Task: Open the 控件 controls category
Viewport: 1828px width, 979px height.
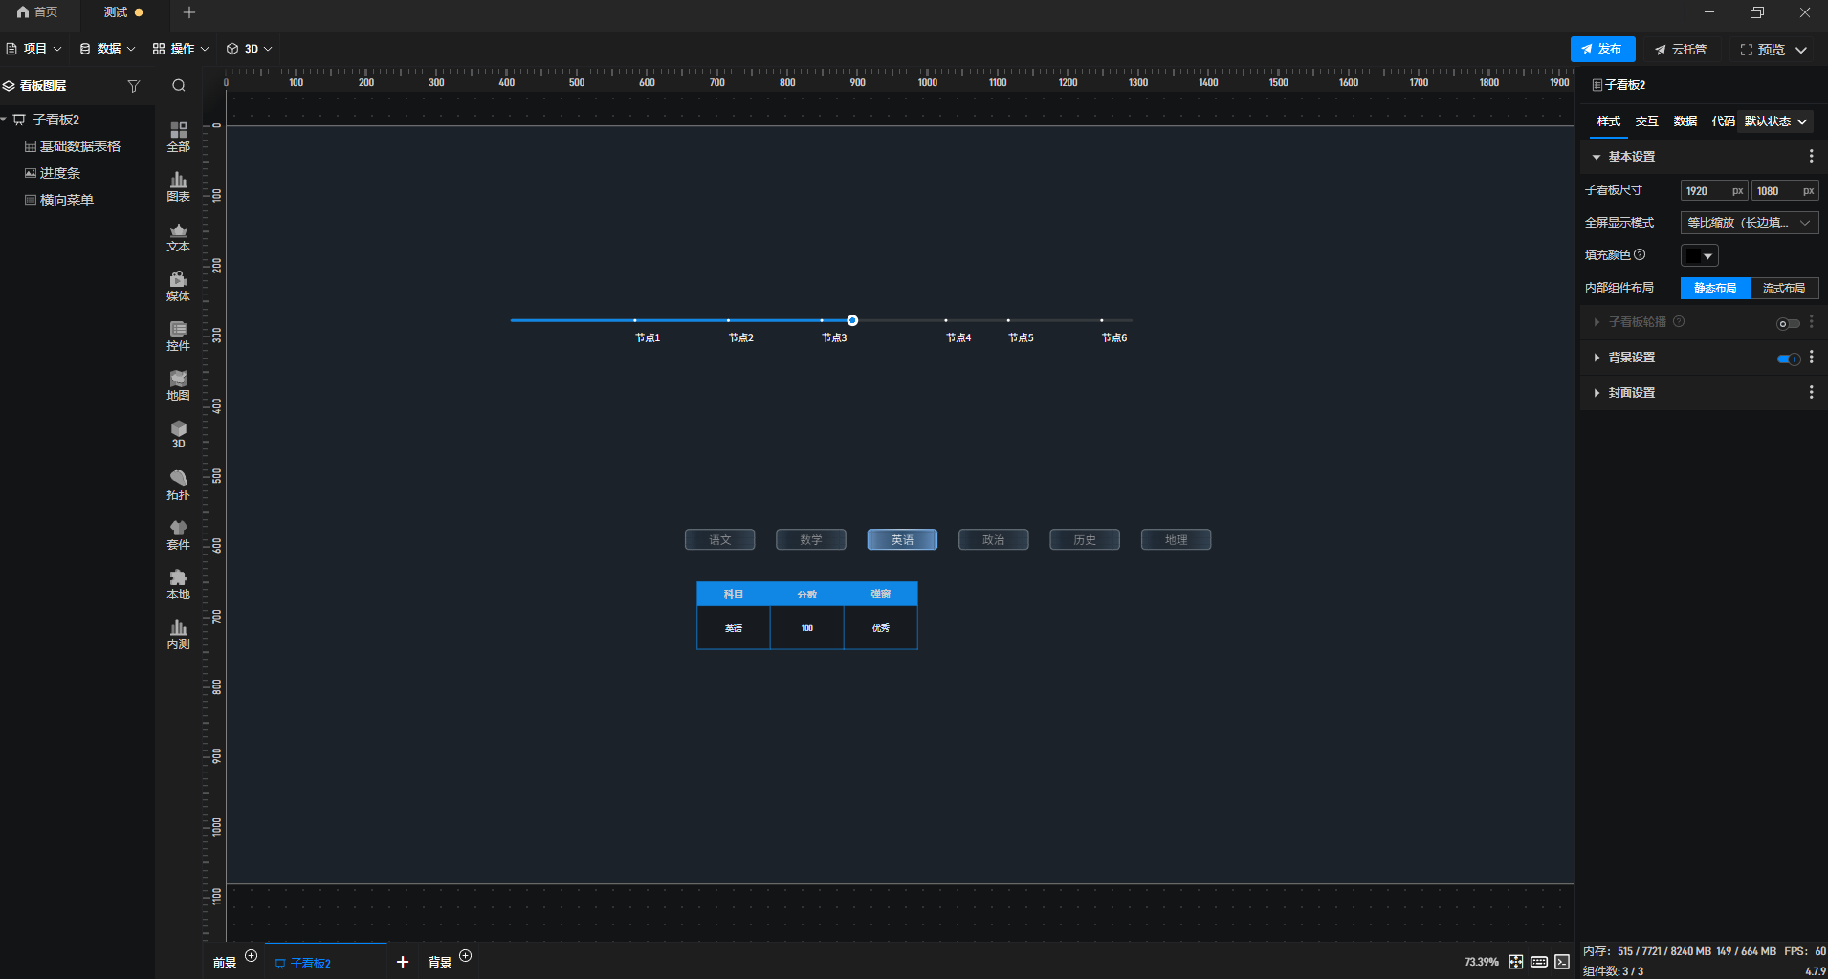Action: (x=178, y=336)
